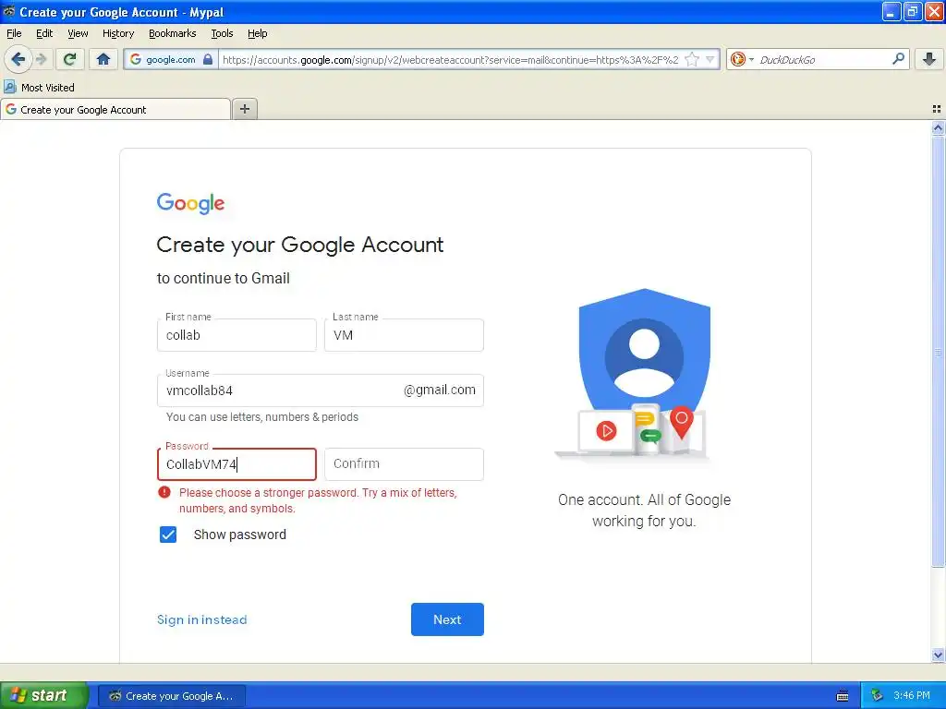The height and width of the screenshot is (709, 946).
Task: Open the Most Visited bookmarks folder
Action: [x=40, y=88]
